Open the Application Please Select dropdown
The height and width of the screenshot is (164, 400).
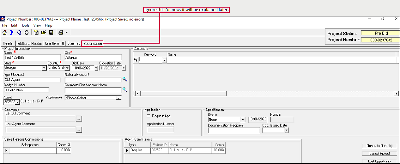118,98
